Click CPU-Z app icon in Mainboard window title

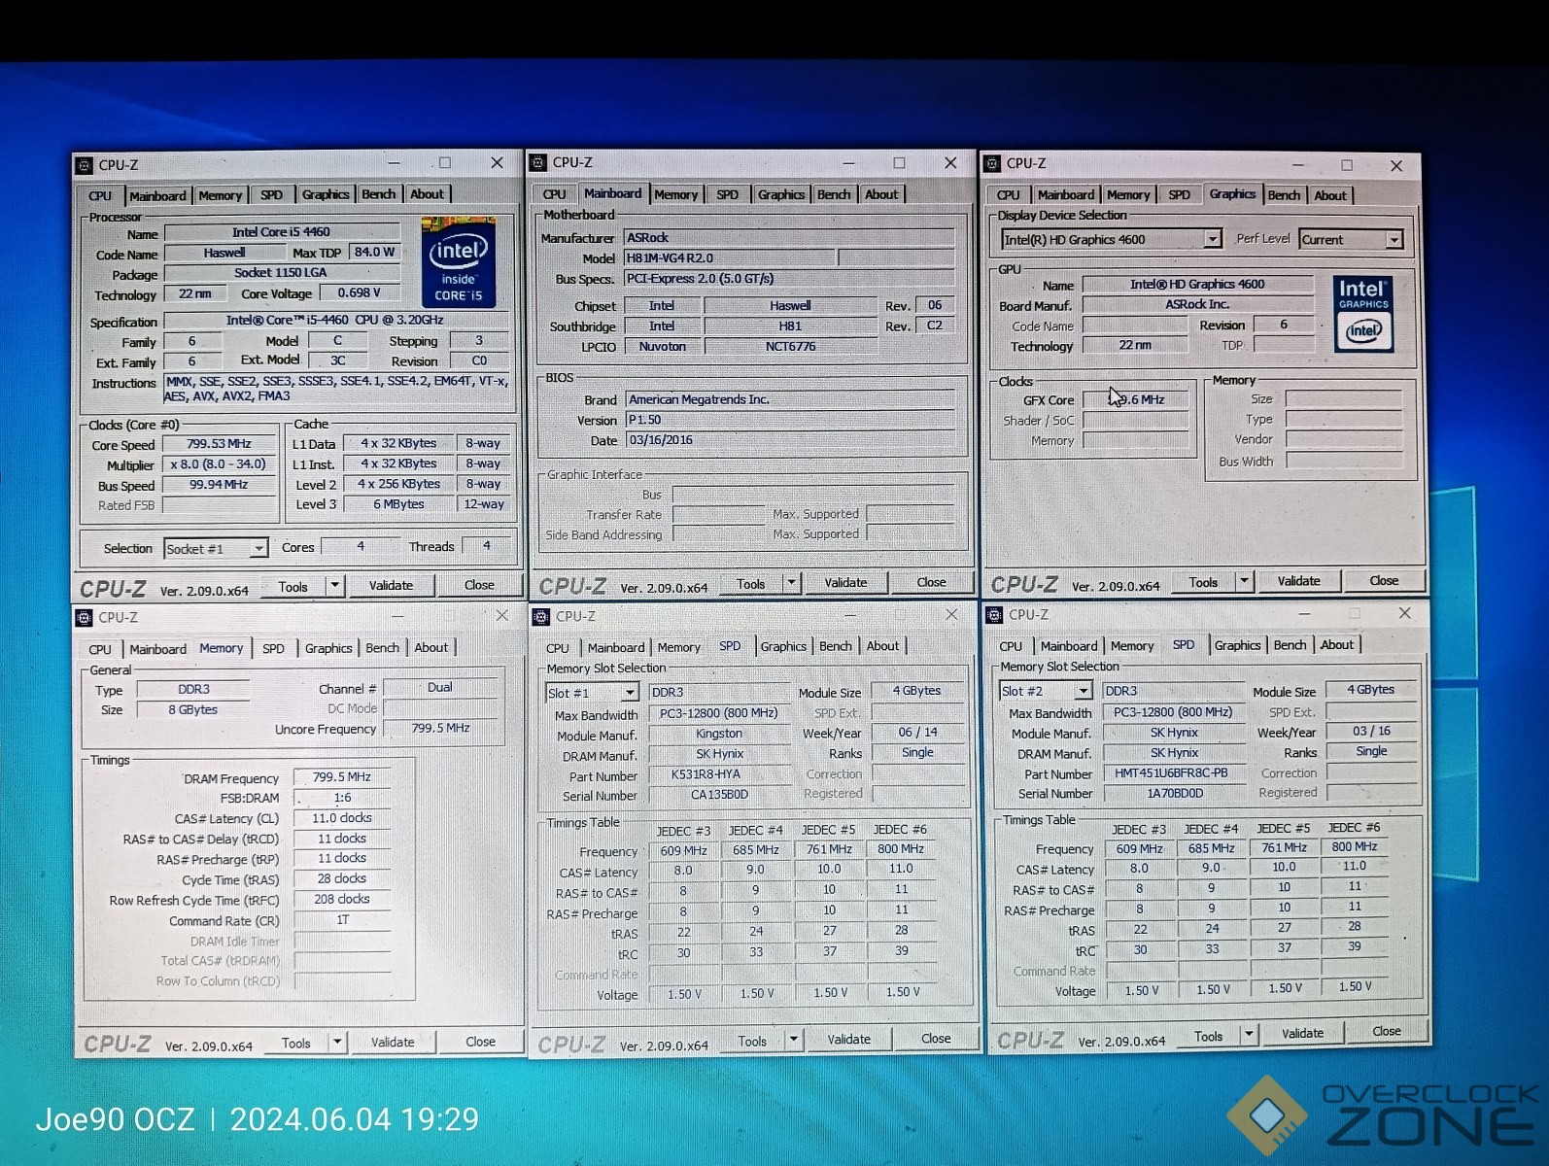click(538, 162)
